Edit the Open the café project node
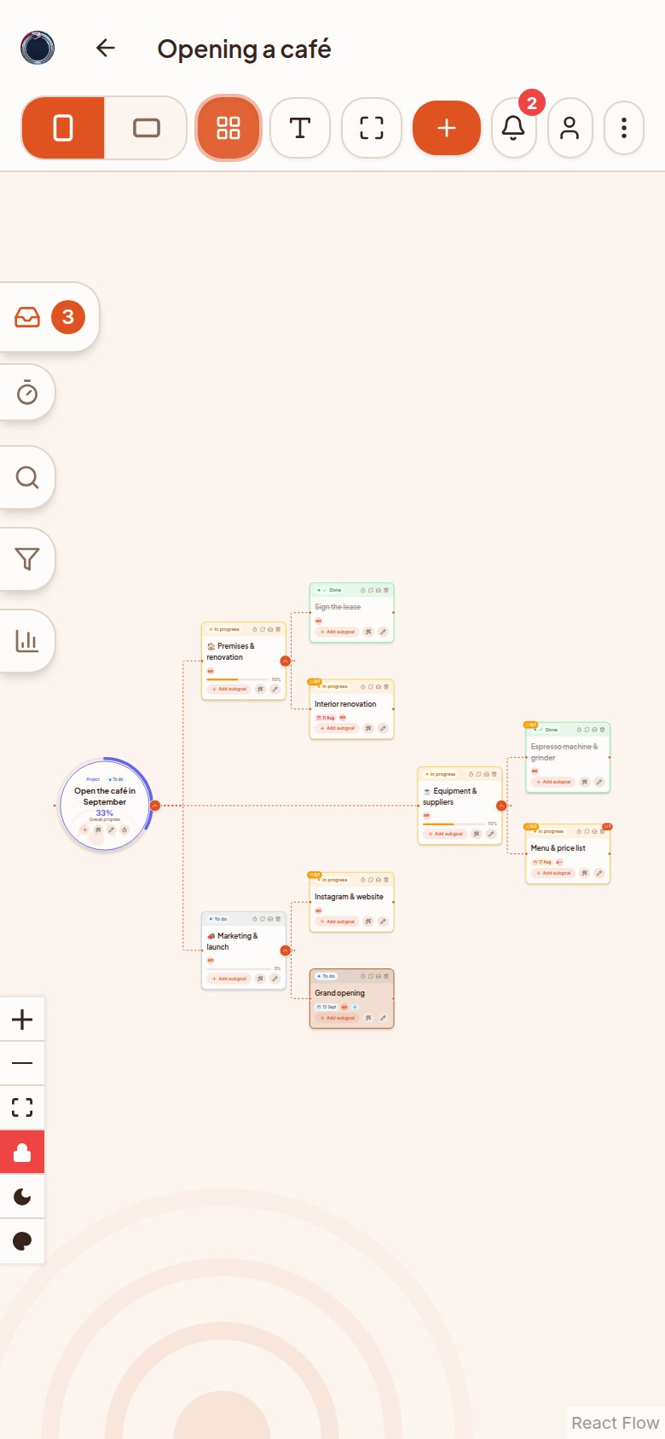Viewport: 665px width, 1439px height. [111, 829]
